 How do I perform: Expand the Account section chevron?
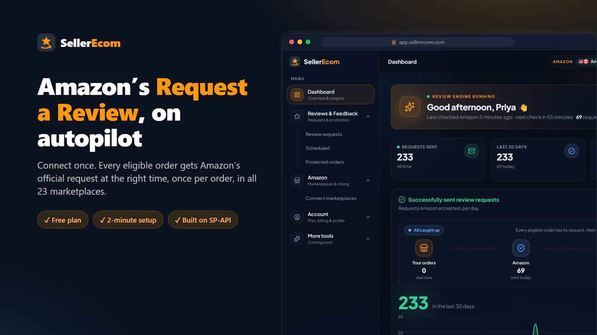pyautogui.click(x=368, y=217)
